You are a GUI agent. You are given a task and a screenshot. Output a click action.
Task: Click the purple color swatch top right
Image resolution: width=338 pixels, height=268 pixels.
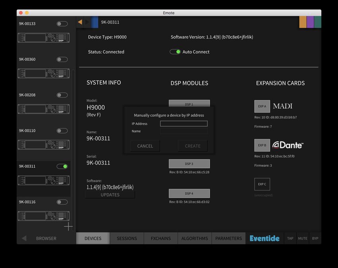pos(310,22)
